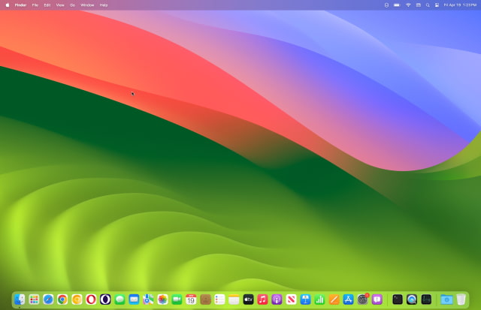This screenshot has width=481, height=310.
Task: Click the Wi-Fi status icon
Action: (408, 5)
